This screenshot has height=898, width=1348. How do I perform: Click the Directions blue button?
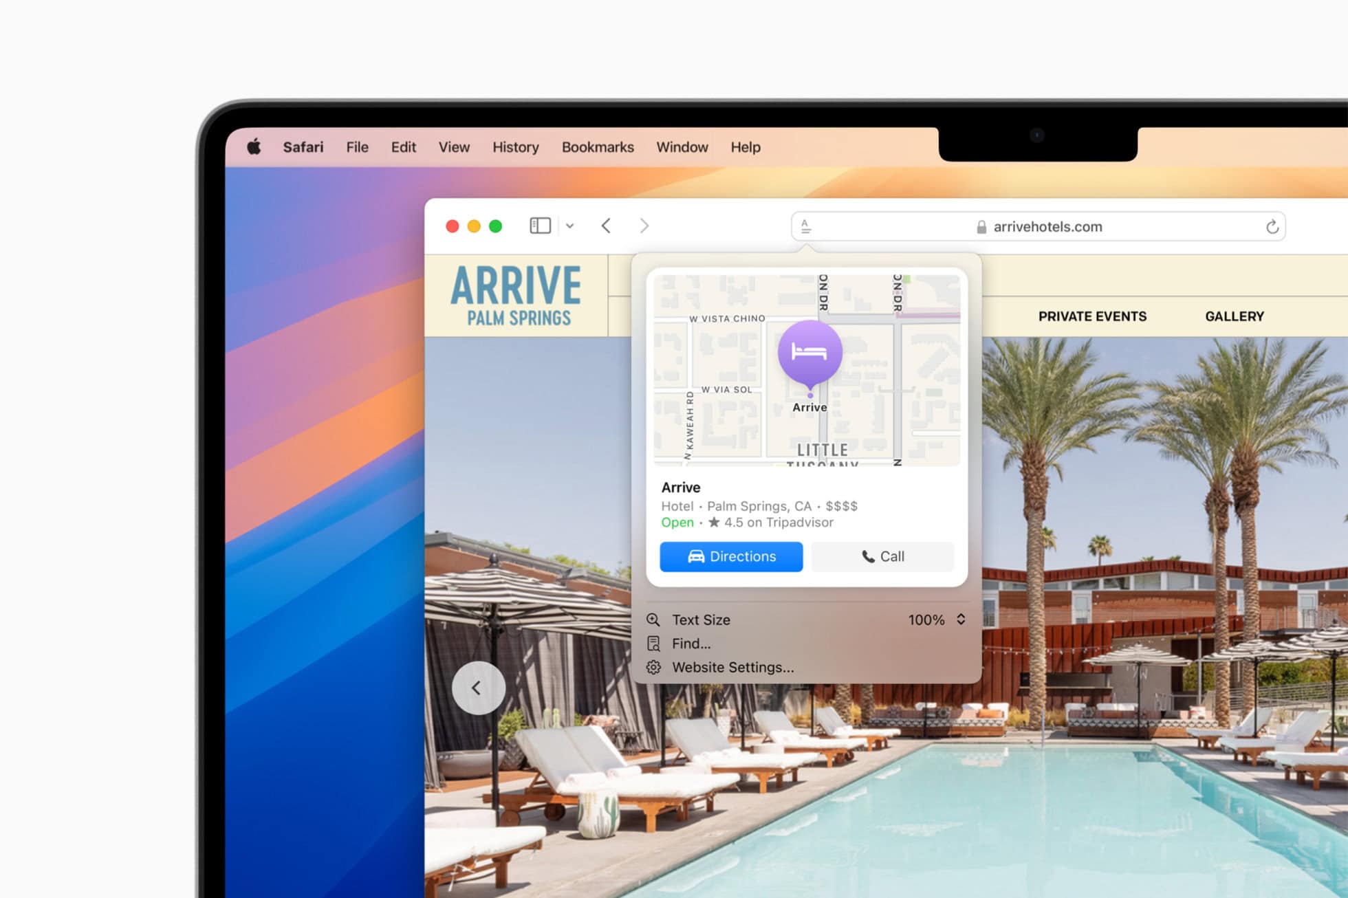point(732,556)
